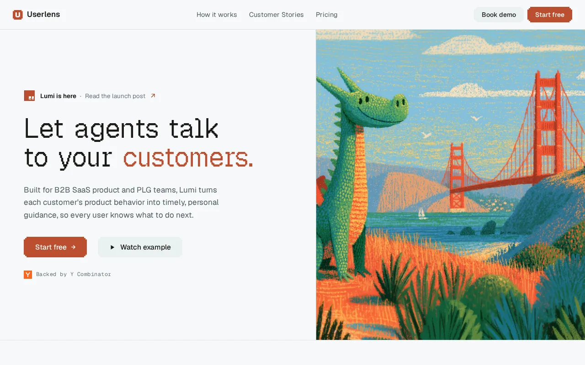Viewport: 585px width, 365px height.
Task: Click the Book demo button
Action: click(499, 15)
